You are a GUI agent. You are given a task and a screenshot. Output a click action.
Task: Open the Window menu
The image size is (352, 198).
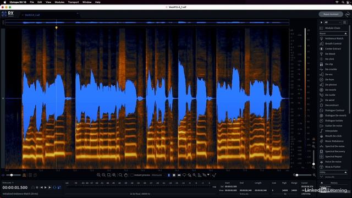(87, 2)
